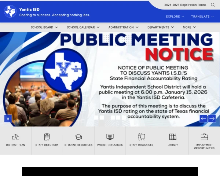Open Student Resources graduation cap icon
The width and height of the screenshot is (220, 176).
78,137
